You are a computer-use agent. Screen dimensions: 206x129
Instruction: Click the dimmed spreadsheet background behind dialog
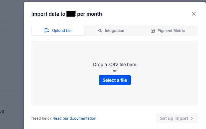click(x=12, y=53)
